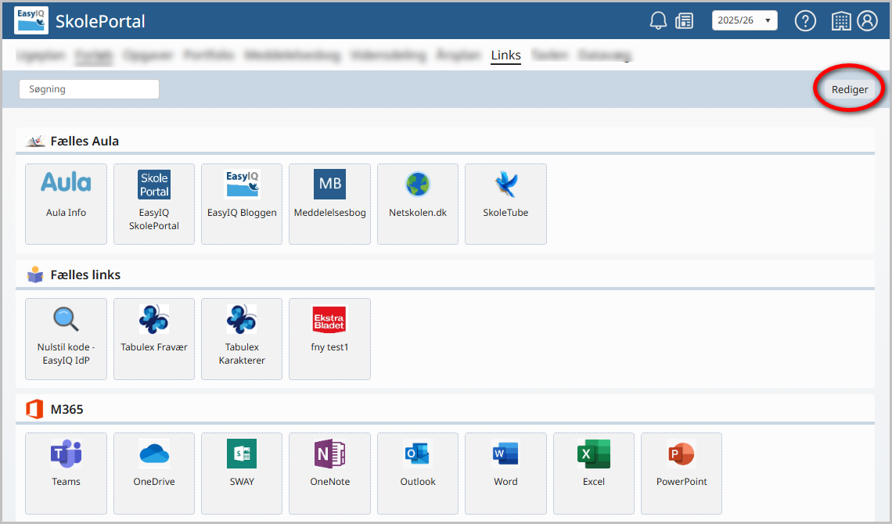
Task: Open the Netskolen.dk globe link
Action: [418, 204]
